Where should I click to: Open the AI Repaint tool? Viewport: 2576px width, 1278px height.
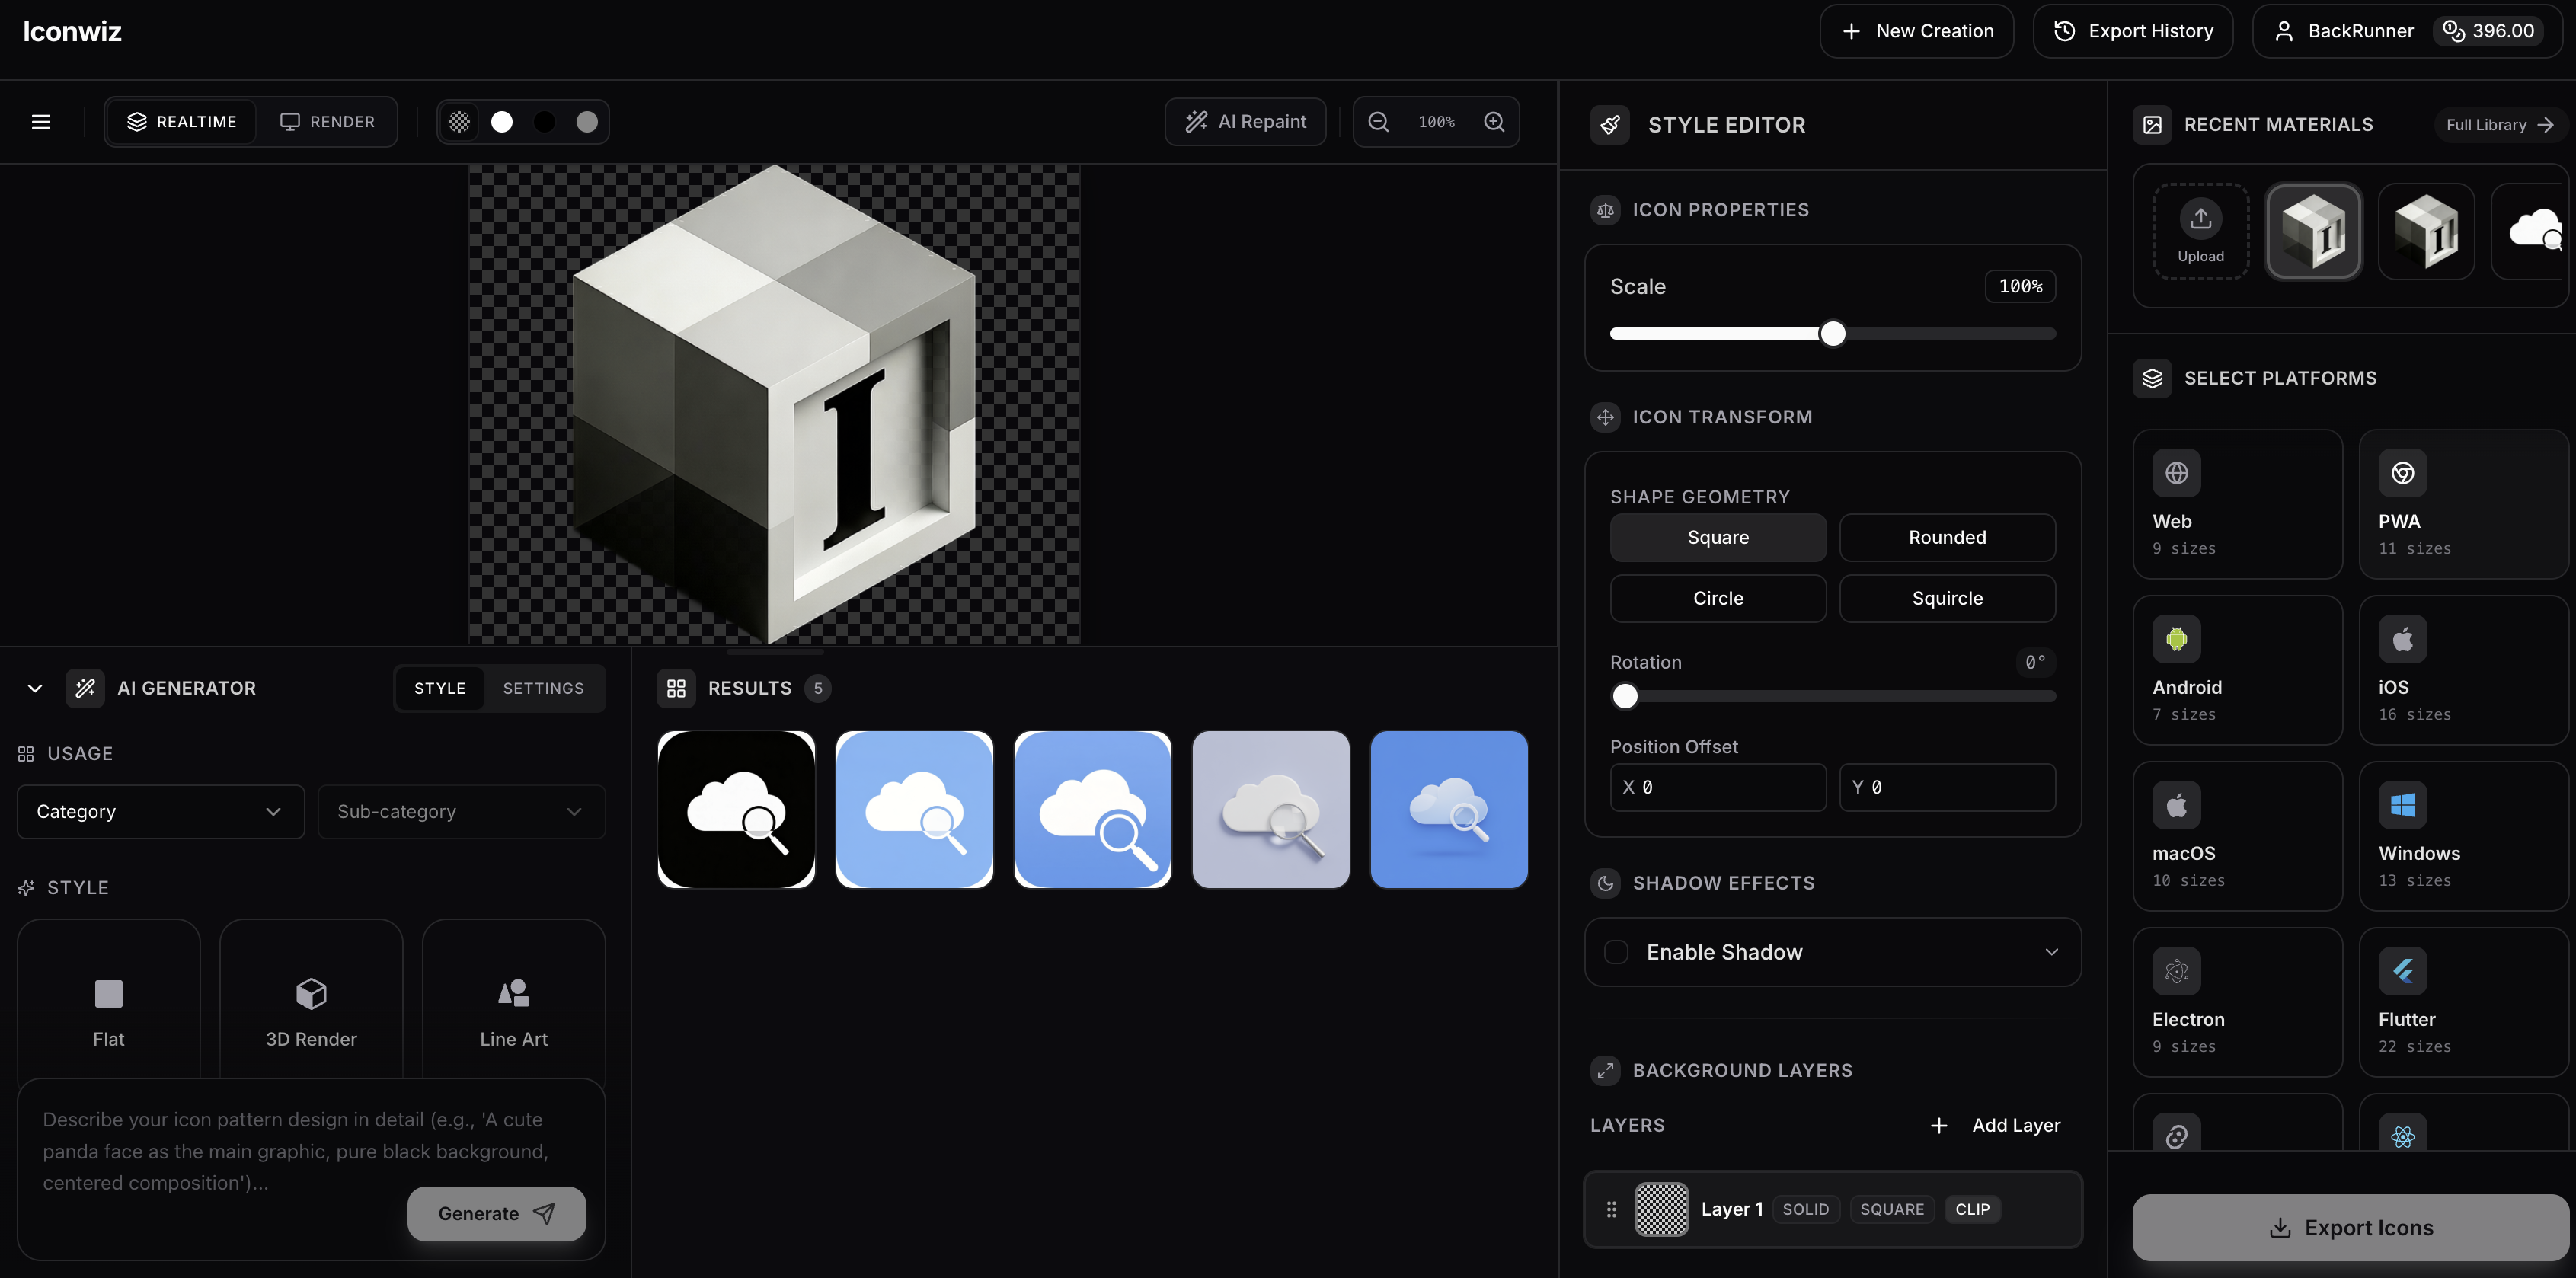pyautogui.click(x=1245, y=121)
